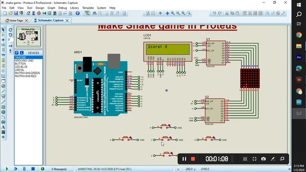
Task: Click the P pick devices button
Action: 17,53
